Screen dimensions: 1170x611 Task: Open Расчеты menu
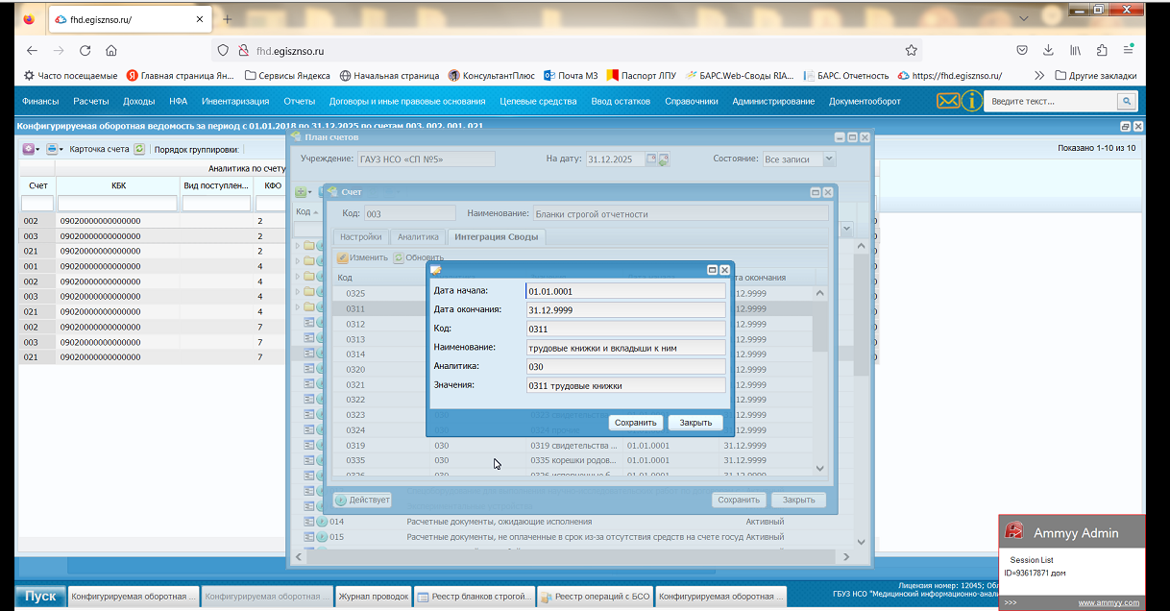91,101
